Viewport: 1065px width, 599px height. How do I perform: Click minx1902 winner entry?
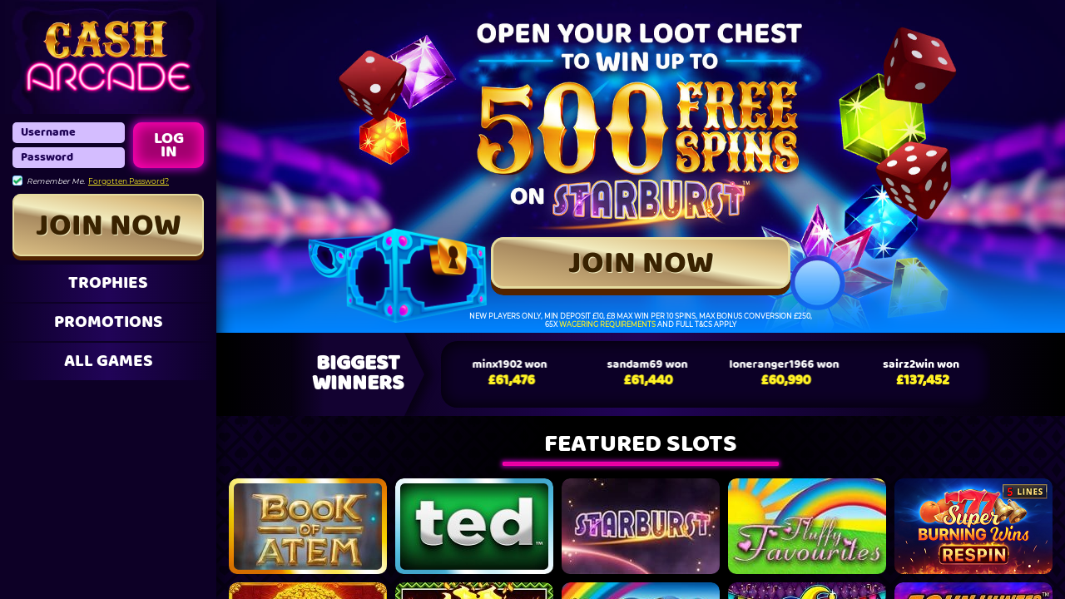pyautogui.click(x=510, y=372)
